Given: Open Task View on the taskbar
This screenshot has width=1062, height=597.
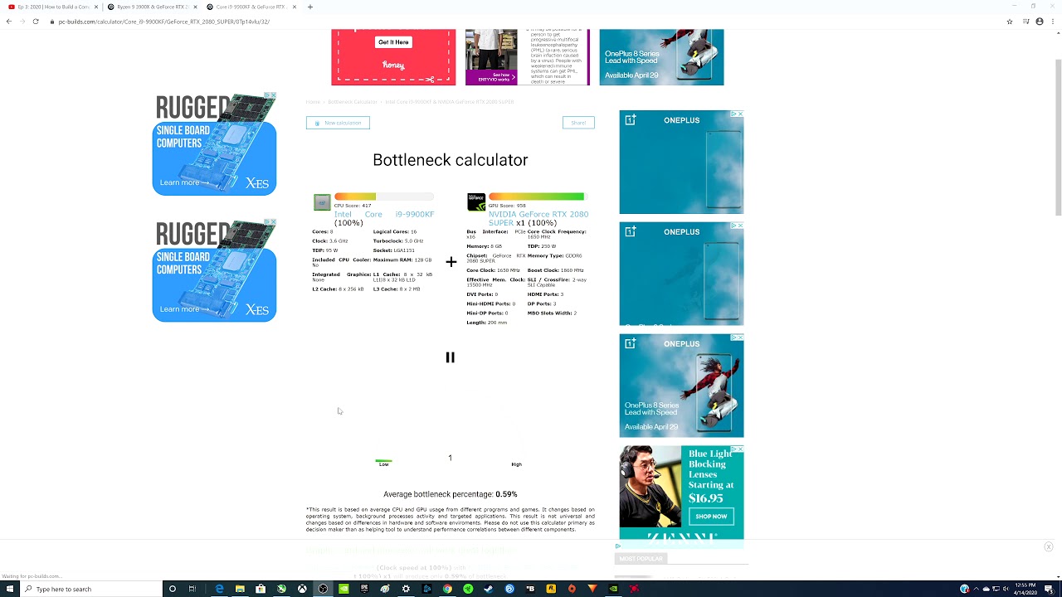Looking at the screenshot, I should click(x=192, y=589).
